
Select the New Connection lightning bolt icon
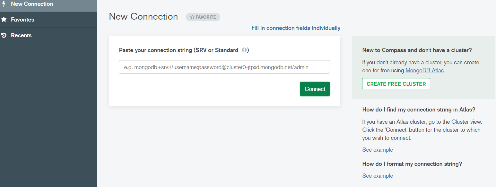[x=4, y=4]
